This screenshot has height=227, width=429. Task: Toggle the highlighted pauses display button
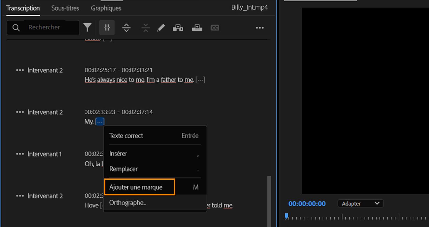pyautogui.click(x=107, y=28)
